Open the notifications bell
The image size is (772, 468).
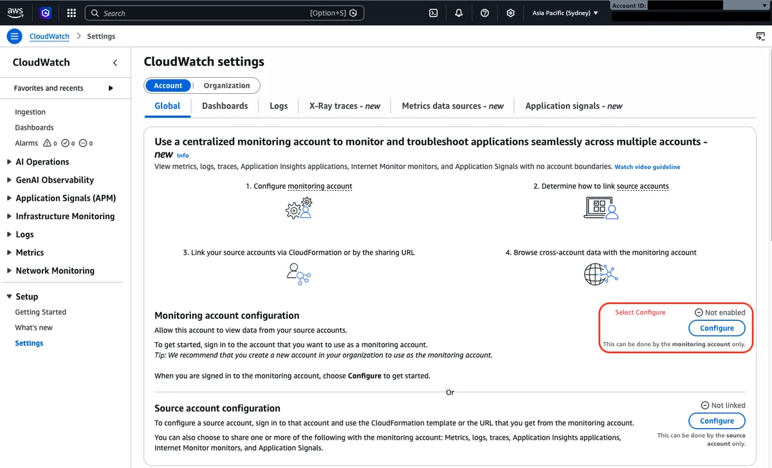point(459,13)
